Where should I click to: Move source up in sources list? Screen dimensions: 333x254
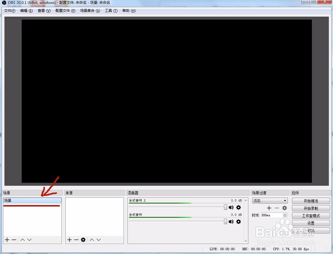[x=92, y=240]
